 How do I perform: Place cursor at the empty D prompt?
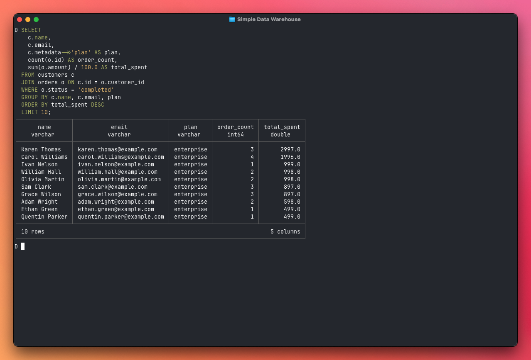23,246
